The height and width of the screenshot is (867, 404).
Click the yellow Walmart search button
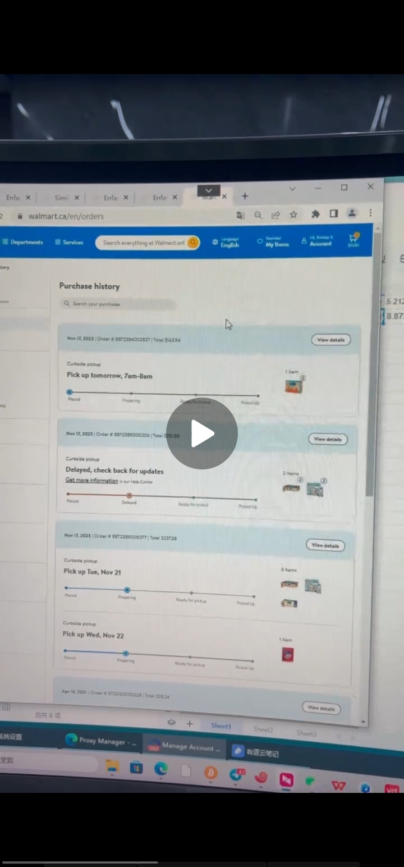193,243
